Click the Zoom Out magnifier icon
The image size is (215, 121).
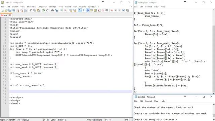(66, 10)
